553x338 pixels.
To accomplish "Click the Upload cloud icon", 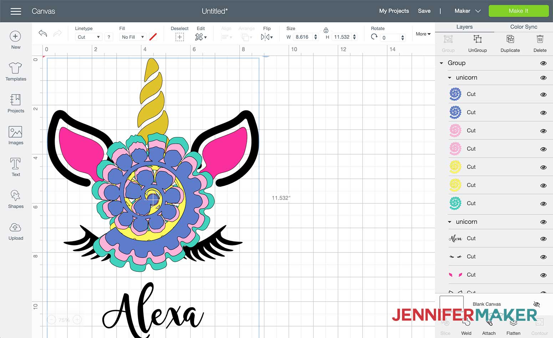I will 15,228.
